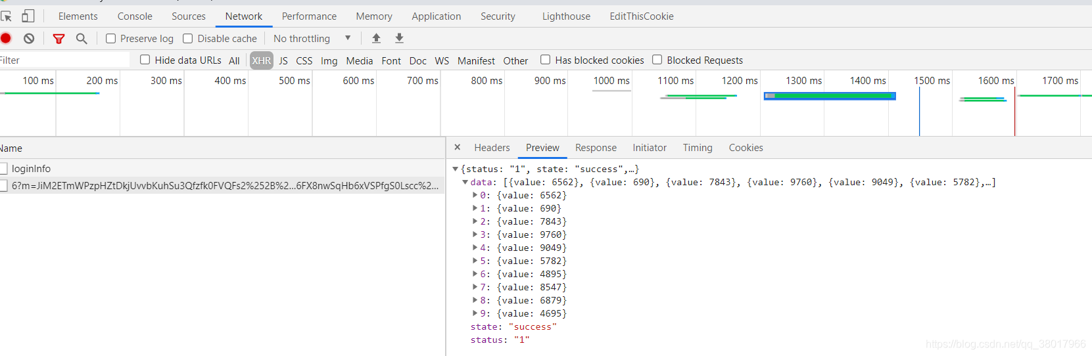
Task: Check Blocked Requests filter
Action: [x=657, y=60]
